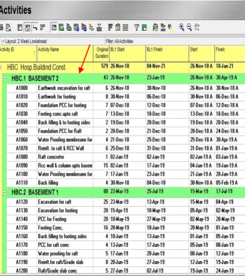Click the Original Duration cell of A1120

(101, 202)
